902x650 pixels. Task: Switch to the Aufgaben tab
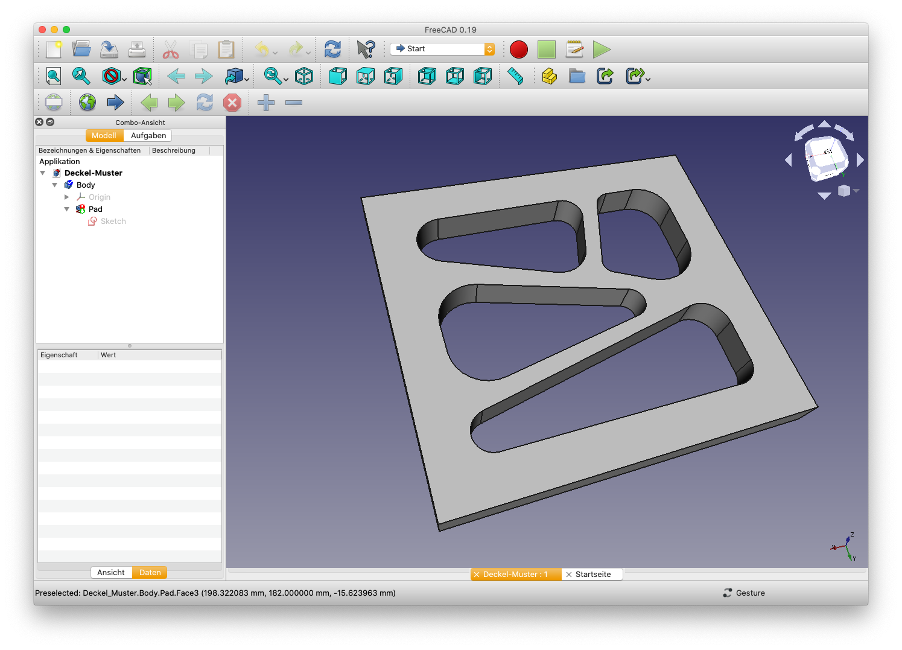point(148,136)
